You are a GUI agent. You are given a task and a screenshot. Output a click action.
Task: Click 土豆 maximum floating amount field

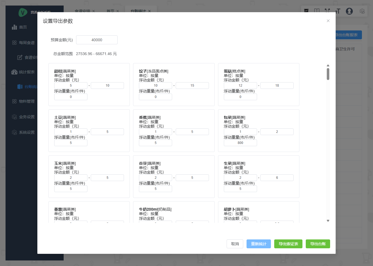(107, 132)
